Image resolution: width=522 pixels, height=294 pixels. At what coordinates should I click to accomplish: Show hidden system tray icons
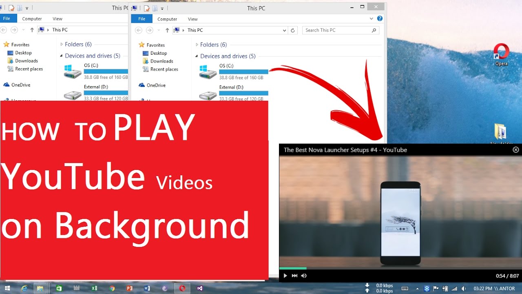(417, 289)
